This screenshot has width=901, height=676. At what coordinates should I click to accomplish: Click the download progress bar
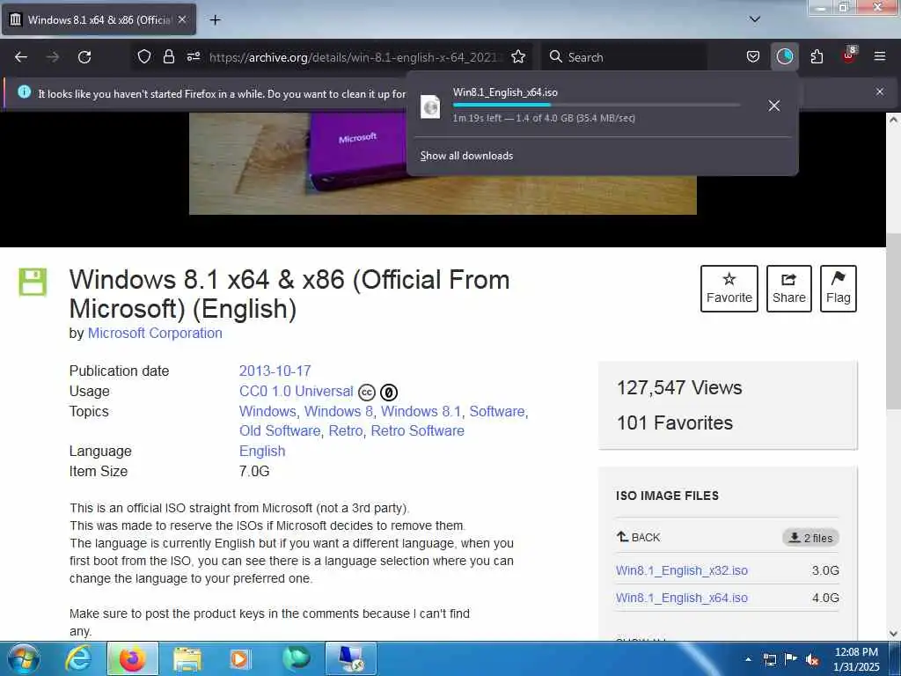point(596,106)
